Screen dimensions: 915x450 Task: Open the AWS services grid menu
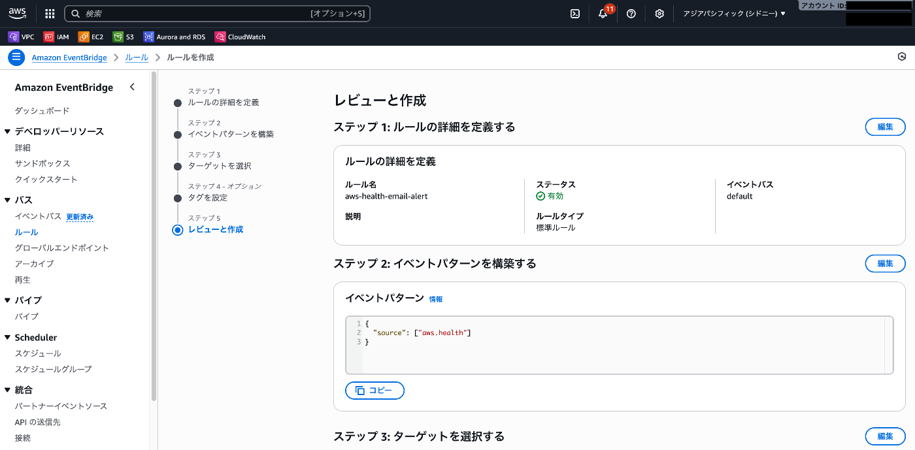click(50, 14)
